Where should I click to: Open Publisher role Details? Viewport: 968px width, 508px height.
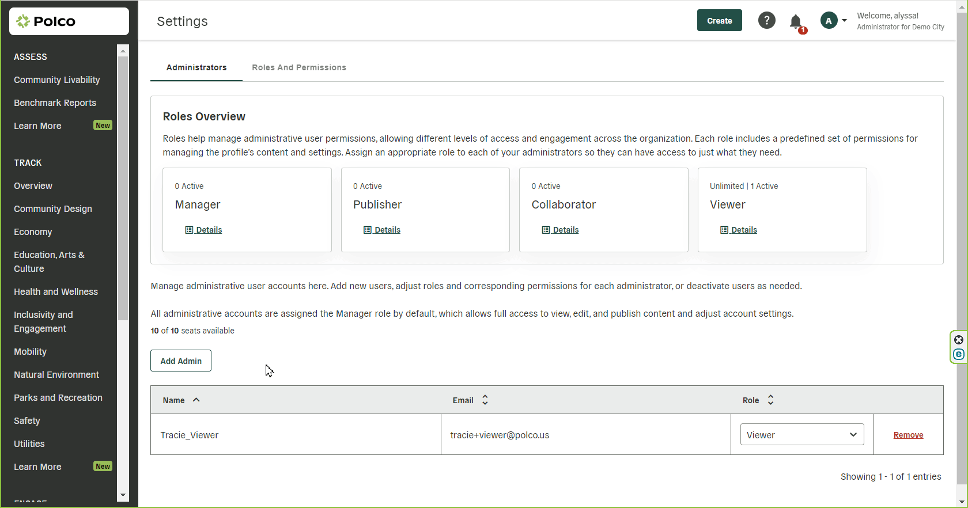click(382, 230)
